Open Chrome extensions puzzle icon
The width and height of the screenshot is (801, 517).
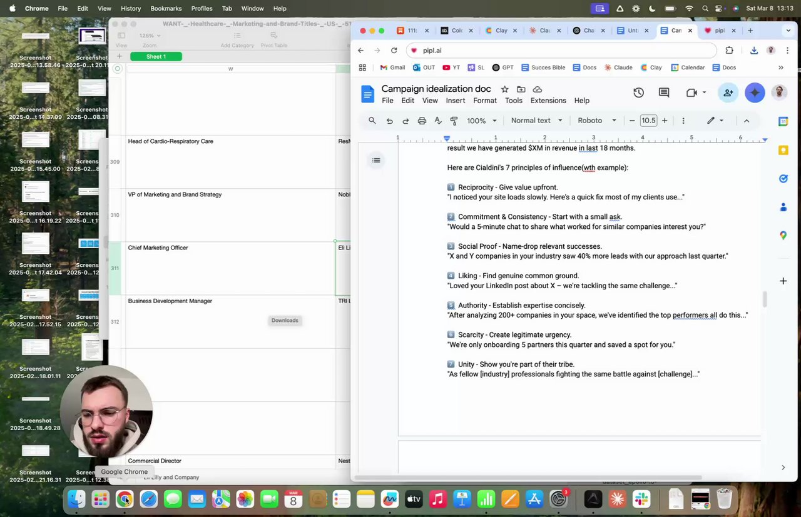pos(729,51)
